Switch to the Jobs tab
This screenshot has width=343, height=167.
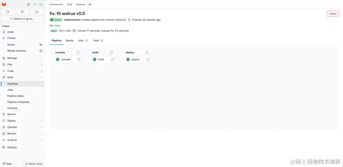tap(83, 40)
